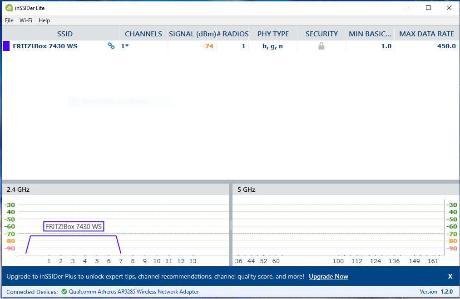Click the FRITZ!Box 7430 WS graph label
The height and width of the screenshot is (299, 460).
coord(74,227)
